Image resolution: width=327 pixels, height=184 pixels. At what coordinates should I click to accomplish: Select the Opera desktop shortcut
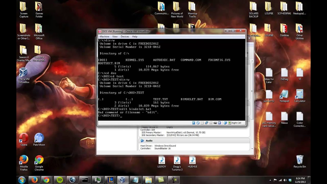tap(24, 140)
